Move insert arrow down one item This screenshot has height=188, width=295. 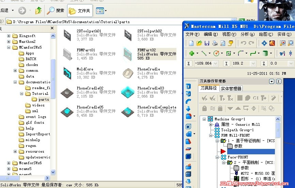[230, 108]
